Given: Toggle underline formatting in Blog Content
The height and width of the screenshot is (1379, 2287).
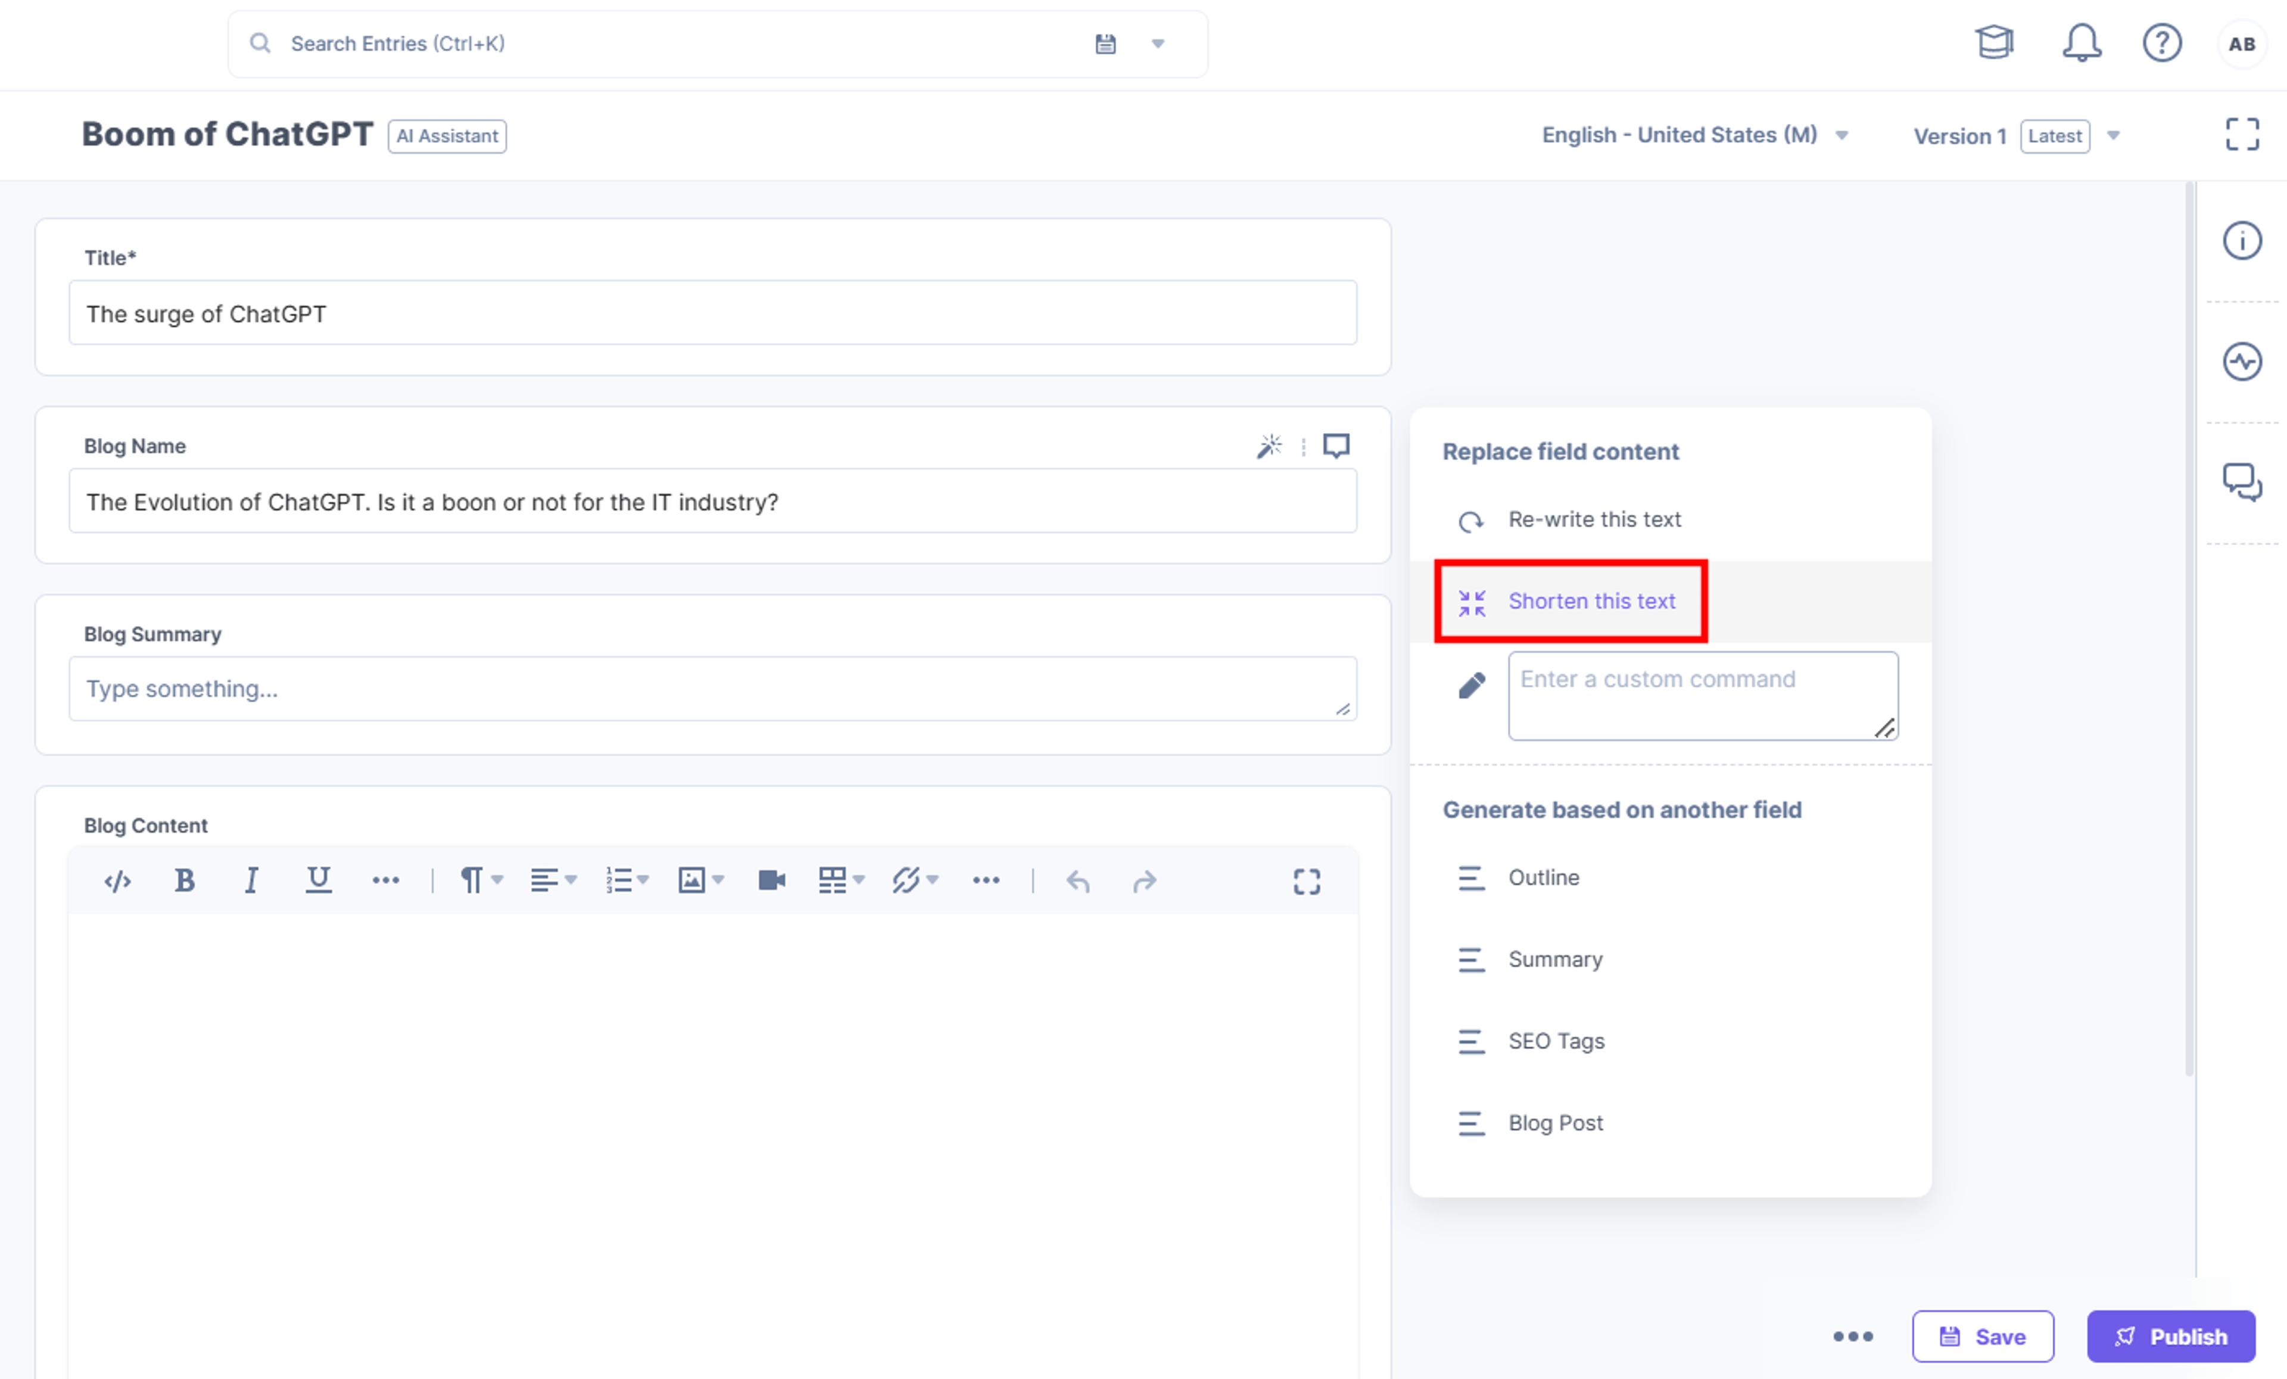Looking at the screenshot, I should pos(319,880).
